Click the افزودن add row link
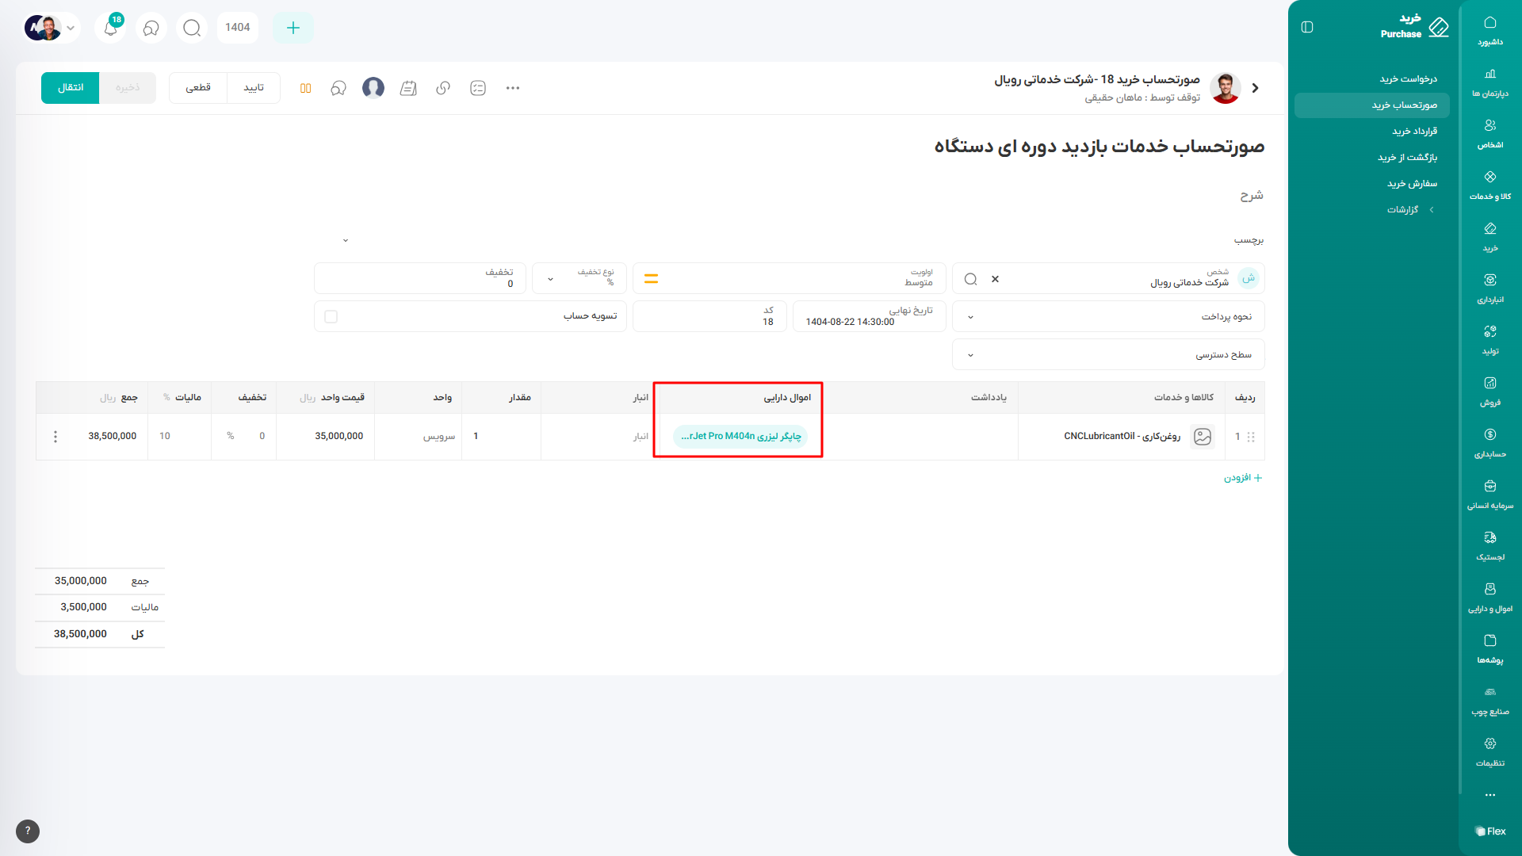1522x856 pixels. 1242,477
